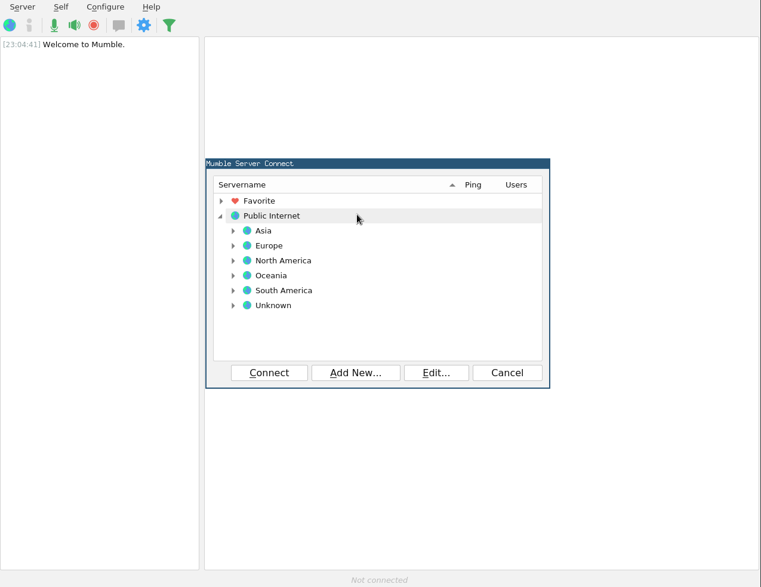Click the globe icon beside North America
Screen dimensions: 761x587
(247, 260)
